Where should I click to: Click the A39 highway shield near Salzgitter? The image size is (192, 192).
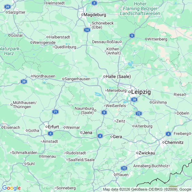click(x=7, y=7)
